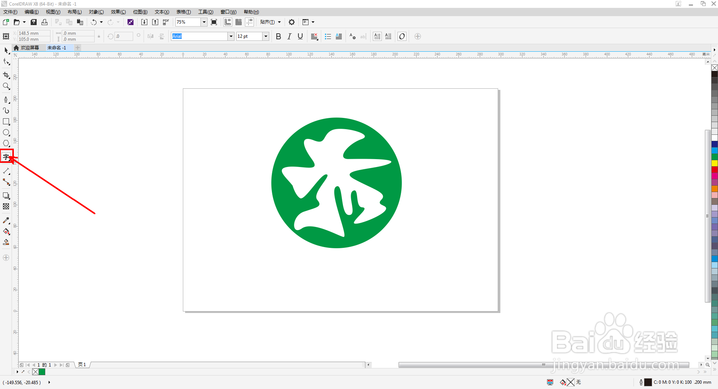Toggle interactive OpenType button
The width and height of the screenshot is (718, 389).
(x=402, y=36)
